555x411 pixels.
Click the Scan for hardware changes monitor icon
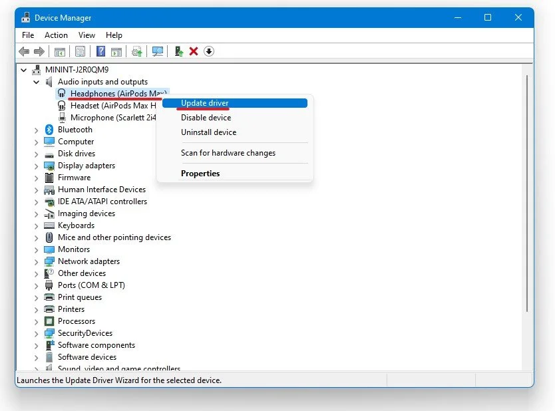coord(158,52)
